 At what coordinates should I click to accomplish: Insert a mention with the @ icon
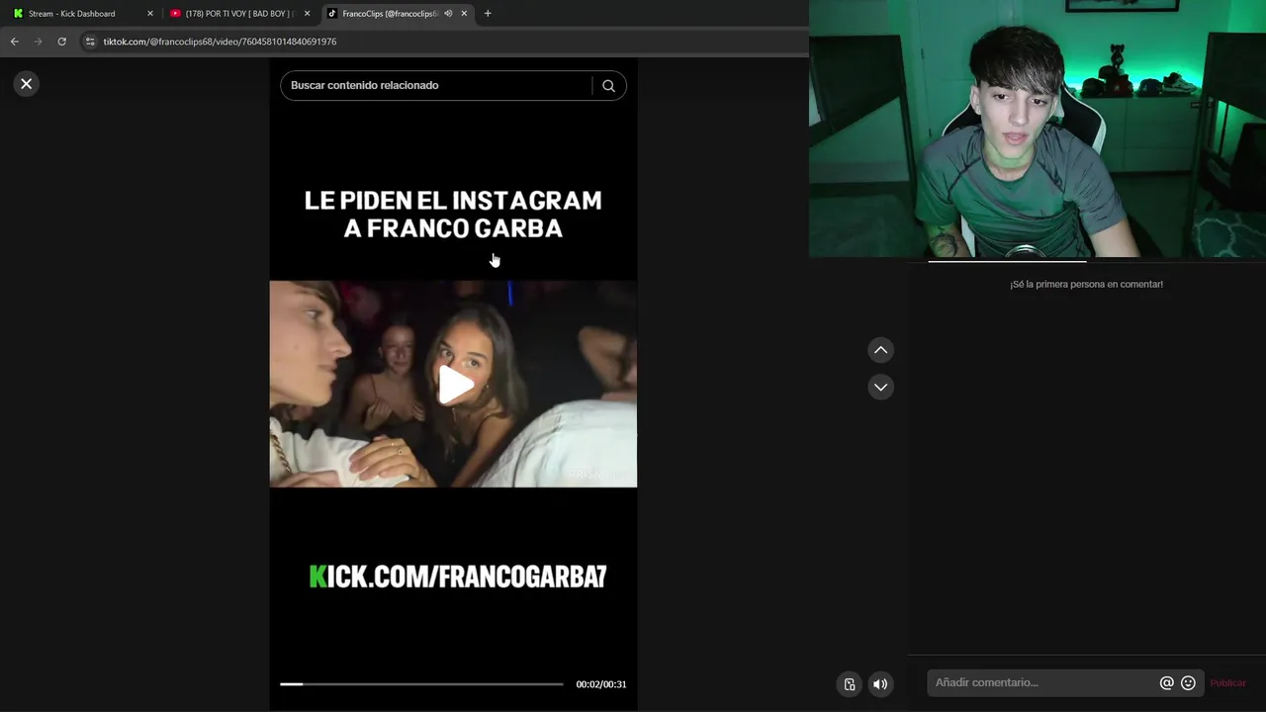pos(1167,683)
